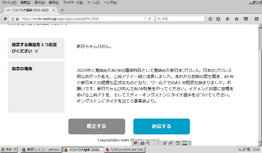Open the site information icon
This screenshot has height=153, width=262.
(13, 19)
